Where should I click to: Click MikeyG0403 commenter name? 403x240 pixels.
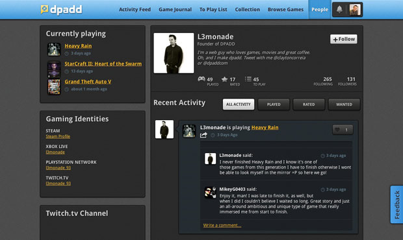coord(232,189)
